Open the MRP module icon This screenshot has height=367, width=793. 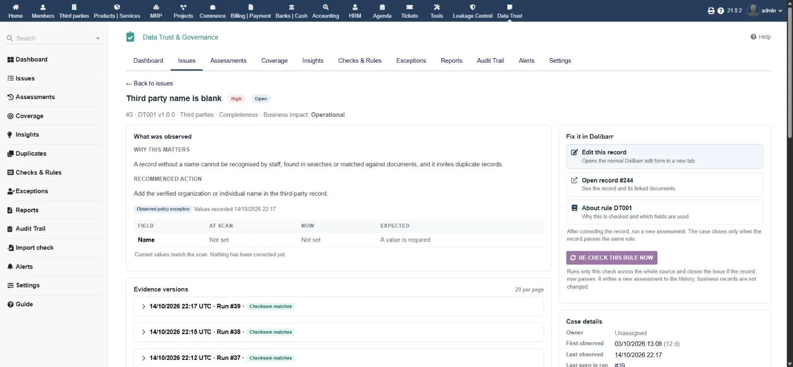click(156, 8)
